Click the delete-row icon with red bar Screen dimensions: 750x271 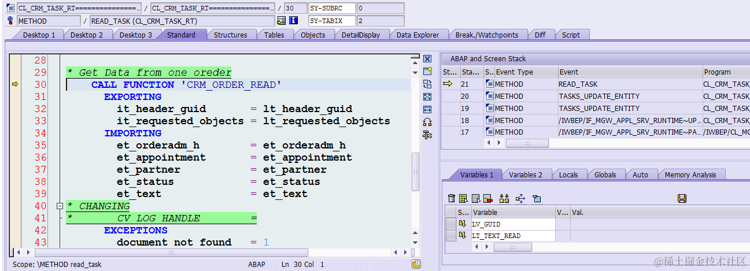[x=487, y=198]
